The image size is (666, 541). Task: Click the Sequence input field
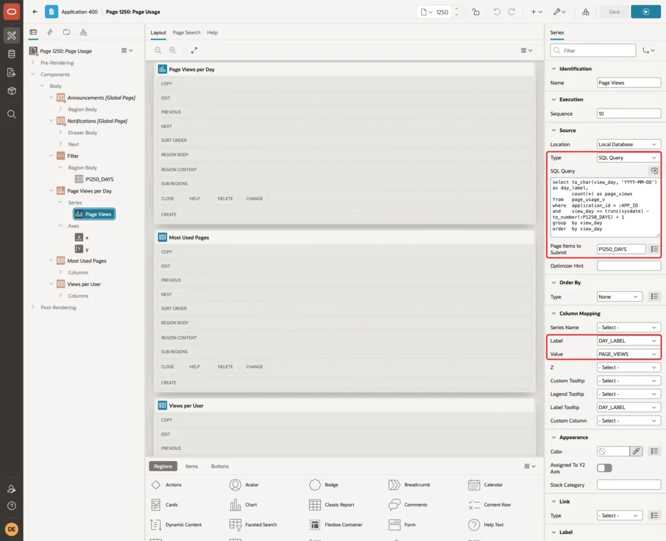pos(629,114)
